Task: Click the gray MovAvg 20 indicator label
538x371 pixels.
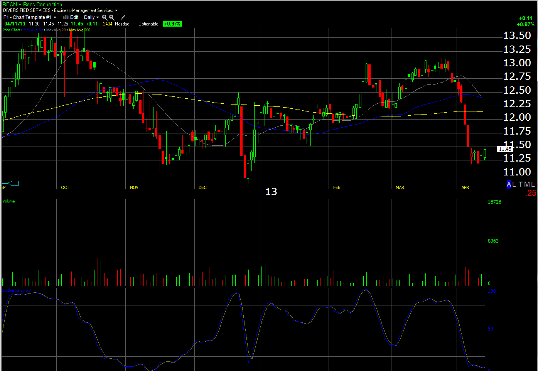Action: point(56,30)
